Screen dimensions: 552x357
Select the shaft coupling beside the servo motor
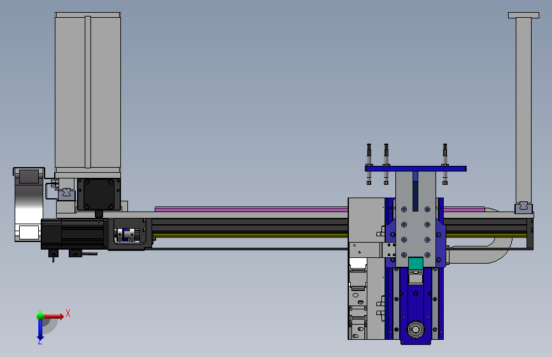point(127,234)
